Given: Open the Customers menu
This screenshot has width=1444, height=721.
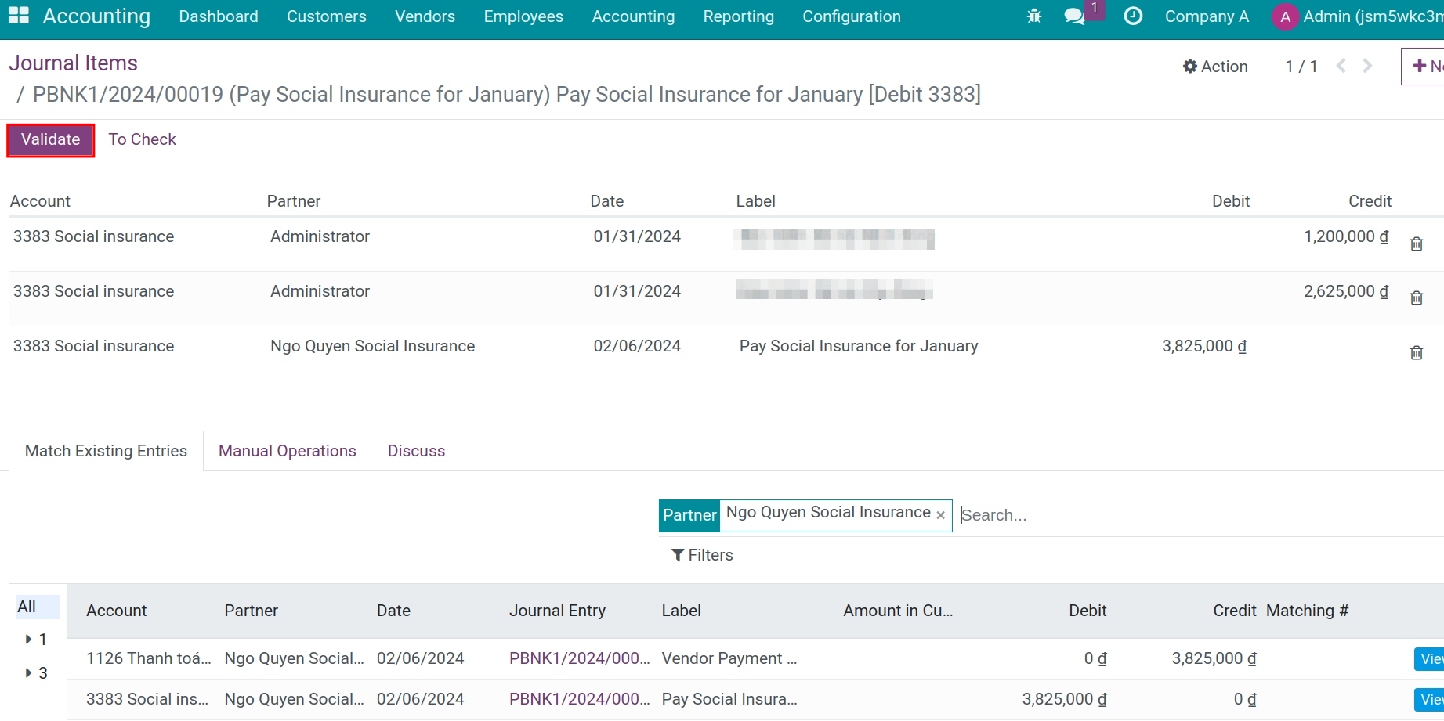Looking at the screenshot, I should click(x=327, y=16).
